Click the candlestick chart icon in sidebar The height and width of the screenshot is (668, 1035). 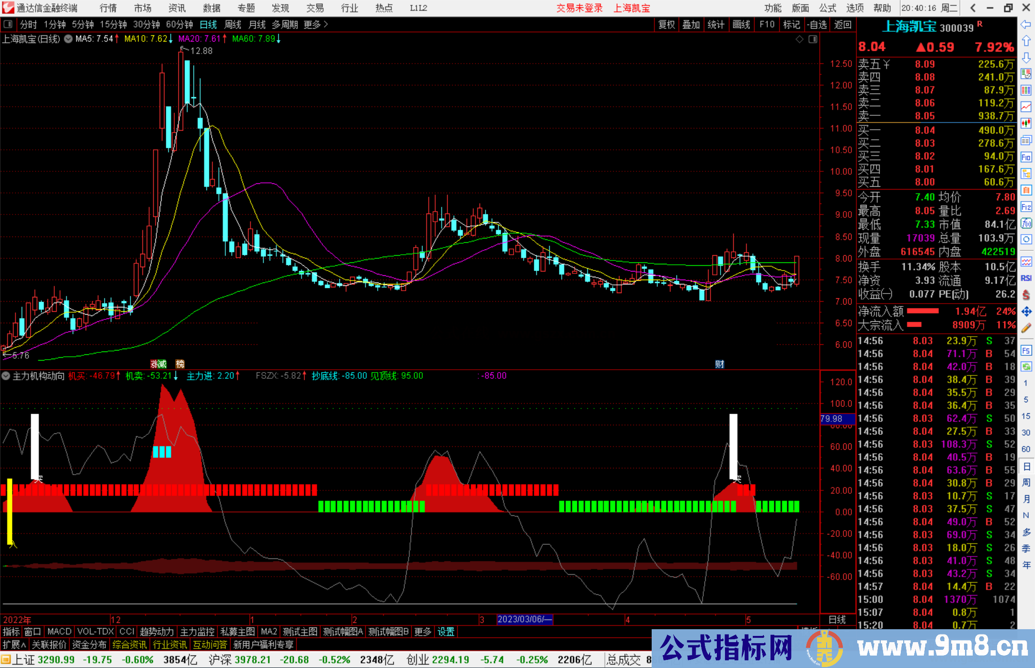1026,124
